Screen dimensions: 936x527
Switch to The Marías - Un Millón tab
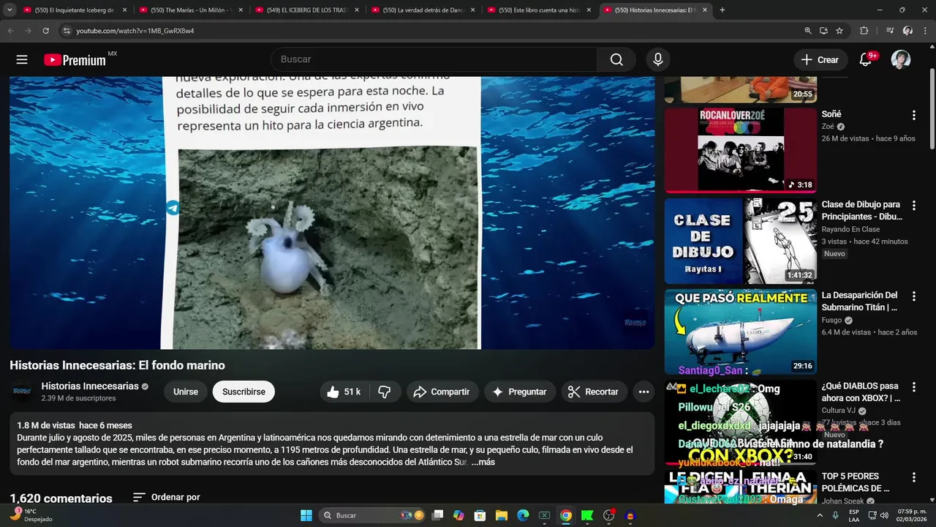click(192, 10)
